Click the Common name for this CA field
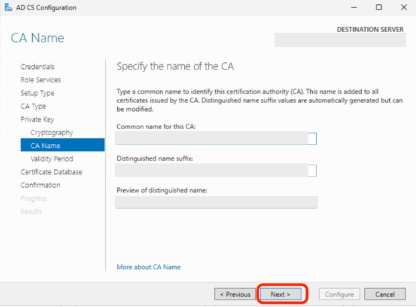The width and height of the screenshot is (416, 307). click(216, 138)
